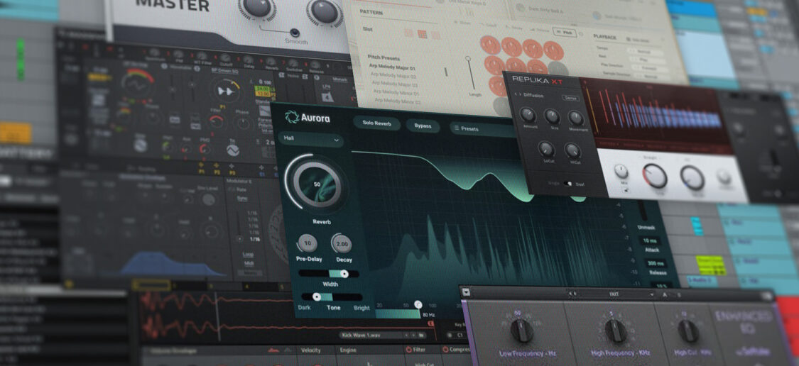Select the first Slot grid icon
799x366 pixels.
pyautogui.click(x=408, y=33)
